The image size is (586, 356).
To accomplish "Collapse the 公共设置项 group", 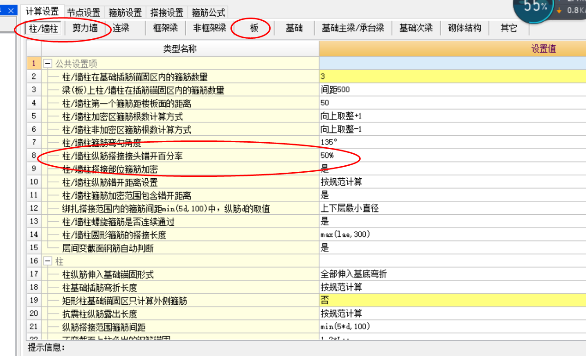I will (47, 64).
